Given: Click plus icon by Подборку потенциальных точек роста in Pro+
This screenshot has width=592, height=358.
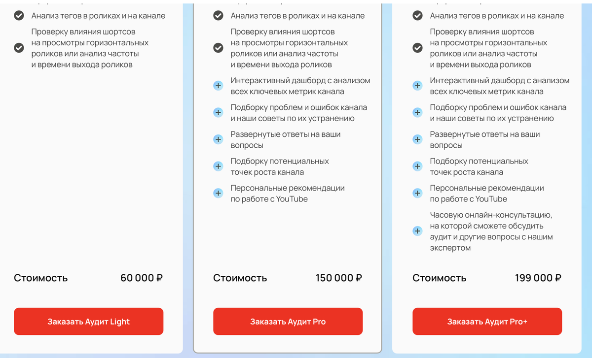Looking at the screenshot, I should pos(417,166).
